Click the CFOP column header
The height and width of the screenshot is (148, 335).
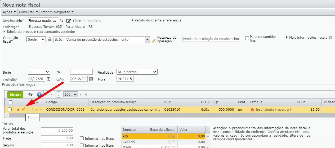tap(206, 102)
